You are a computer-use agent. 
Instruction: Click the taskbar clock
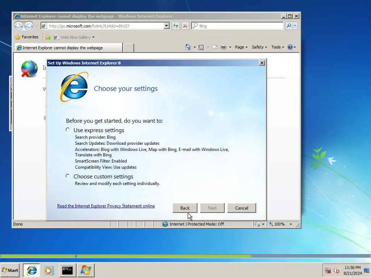pos(353,270)
